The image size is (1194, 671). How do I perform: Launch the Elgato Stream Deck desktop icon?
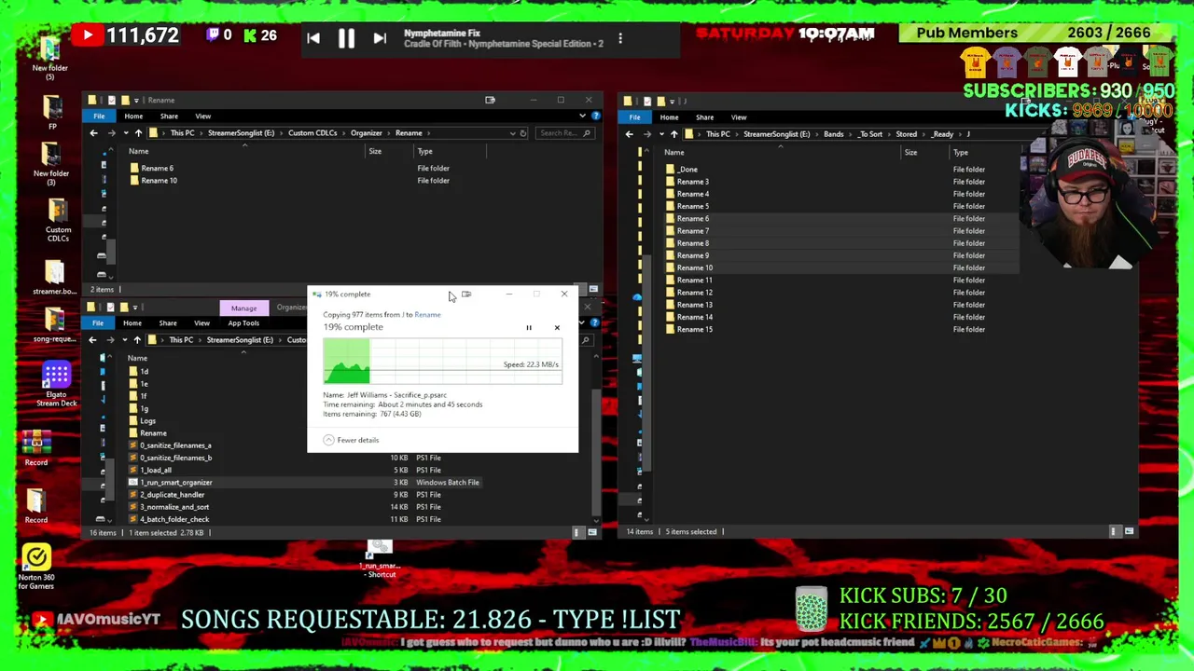[x=56, y=385]
